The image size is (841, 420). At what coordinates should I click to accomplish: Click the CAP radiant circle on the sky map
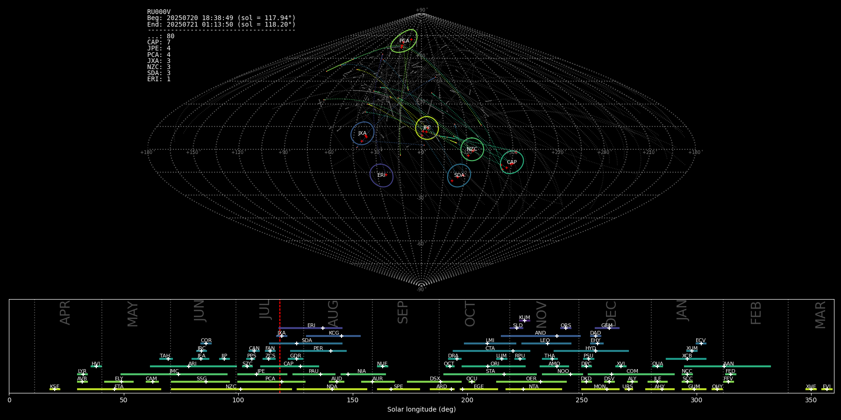click(x=512, y=162)
